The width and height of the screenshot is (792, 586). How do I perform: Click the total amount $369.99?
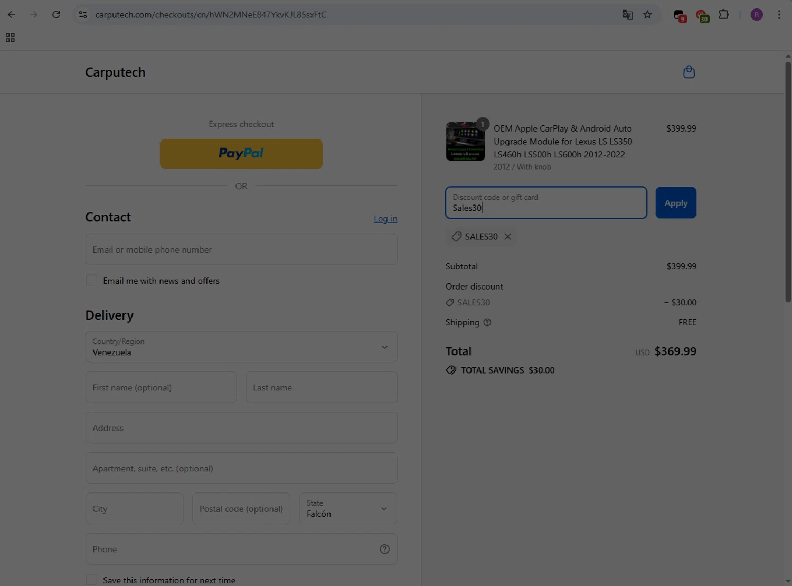pos(675,351)
